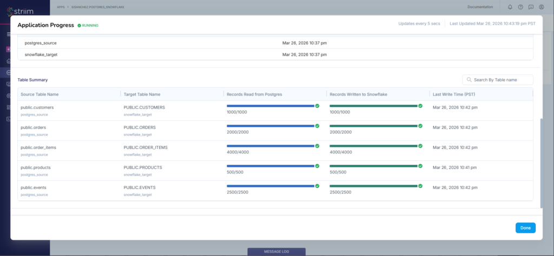Click the blue read progress bar for public.customers
Image resolution: width=554 pixels, height=256 pixels.
click(x=271, y=106)
